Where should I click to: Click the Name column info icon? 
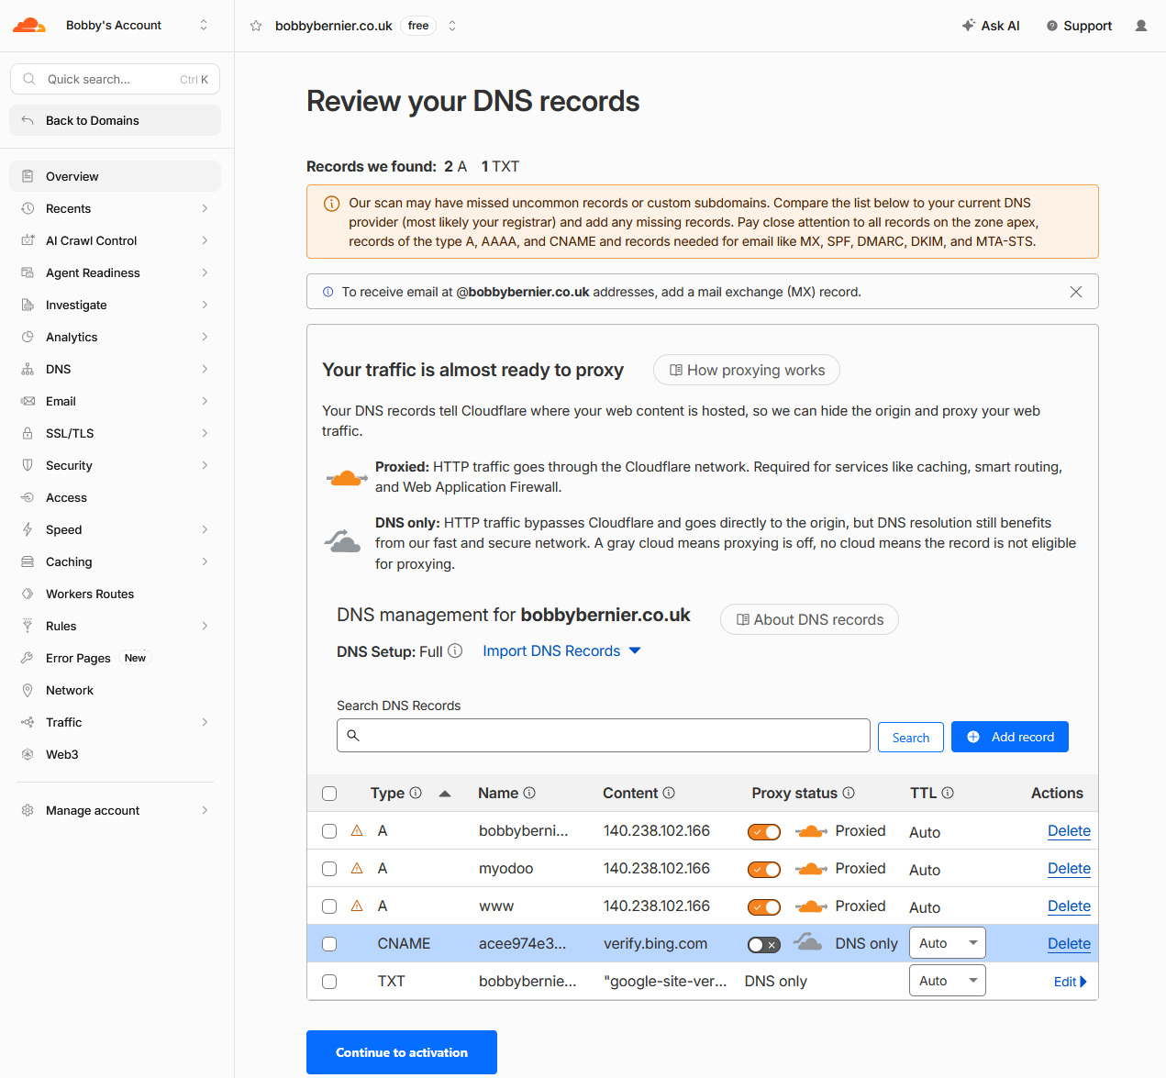pyautogui.click(x=529, y=793)
